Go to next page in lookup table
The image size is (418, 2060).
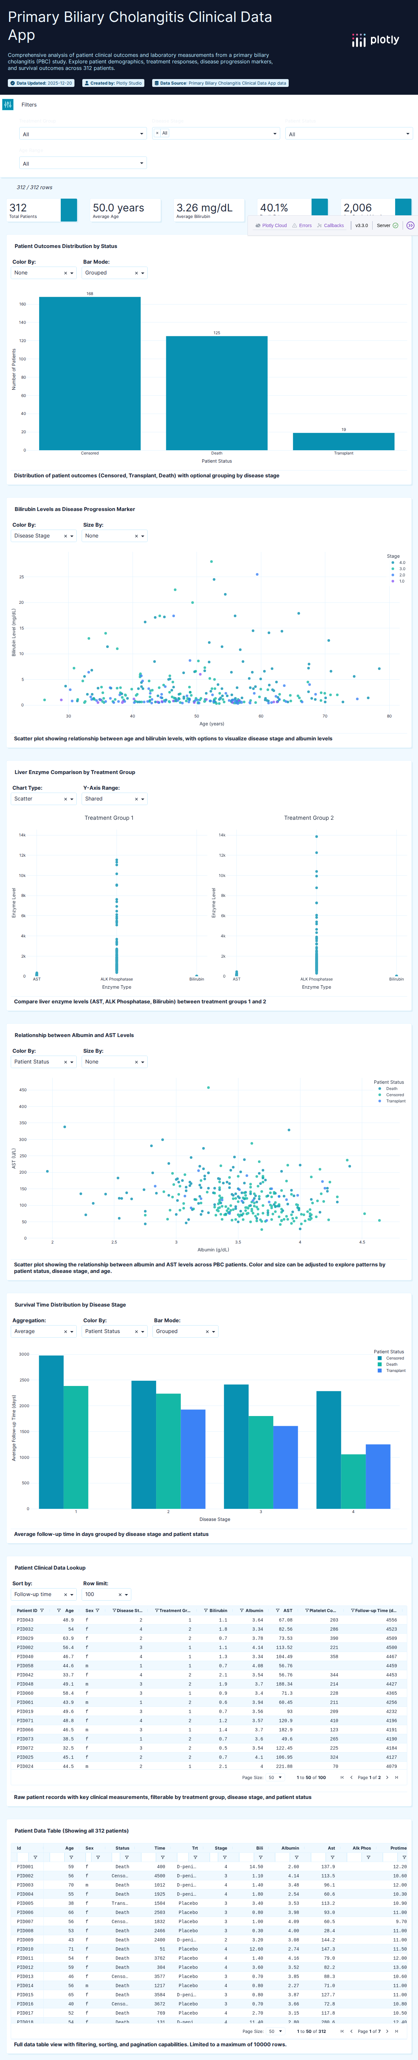pos(387,1778)
